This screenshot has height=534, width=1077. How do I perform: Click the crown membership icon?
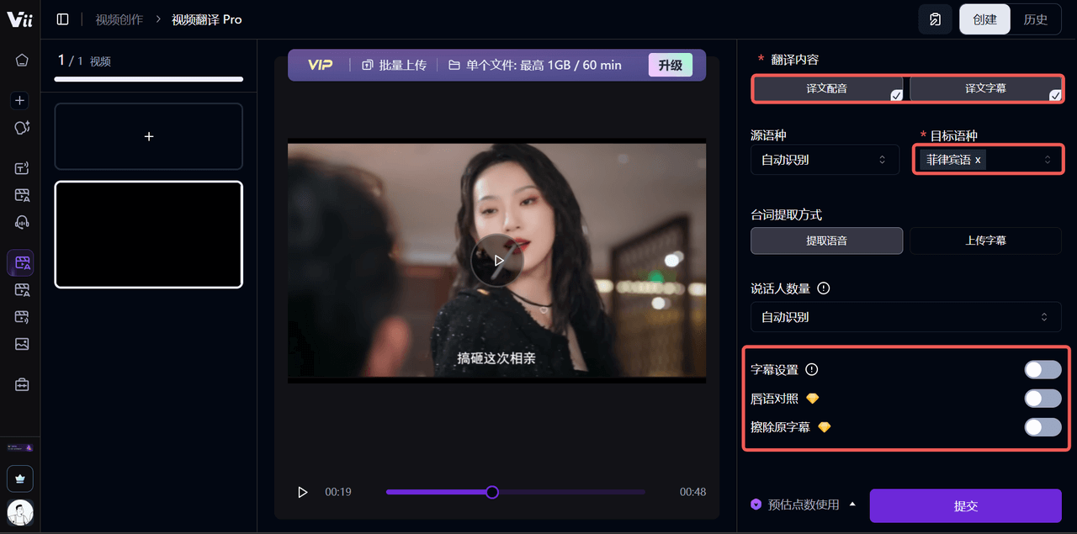point(20,478)
